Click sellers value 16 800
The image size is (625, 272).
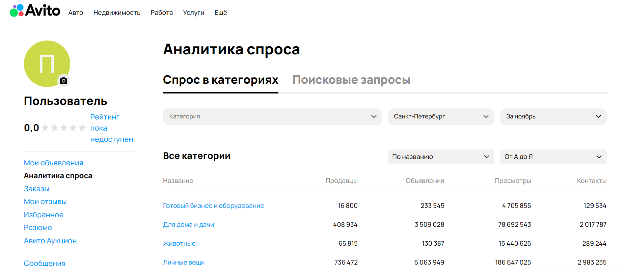(348, 206)
